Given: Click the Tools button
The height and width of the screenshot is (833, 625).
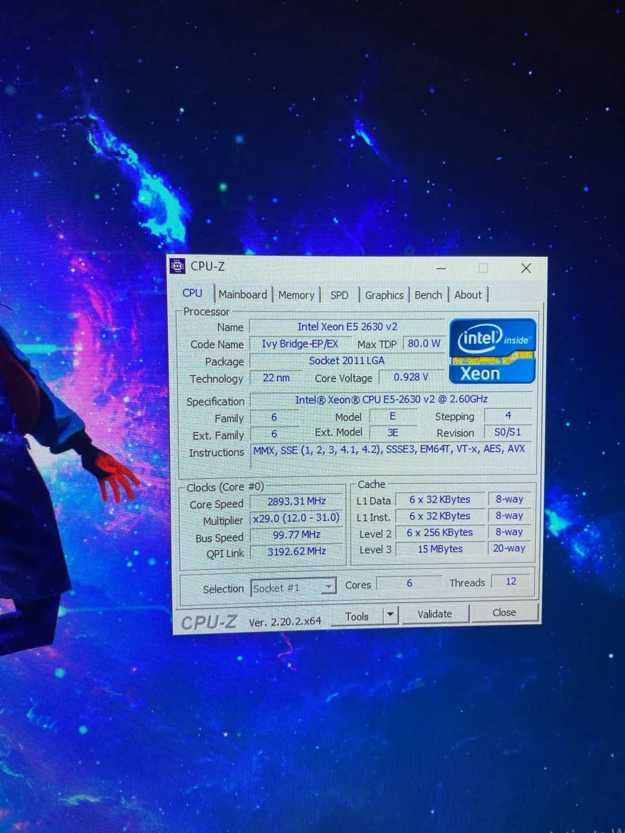Looking at the screenshot, I should (357, 616).
